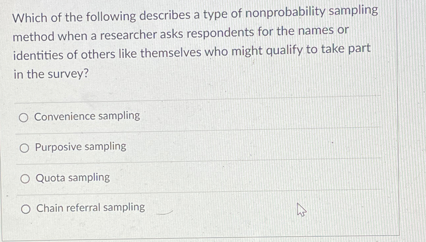Click the Convenience sampling answer label
426x242 pixels.
point(87,116)
